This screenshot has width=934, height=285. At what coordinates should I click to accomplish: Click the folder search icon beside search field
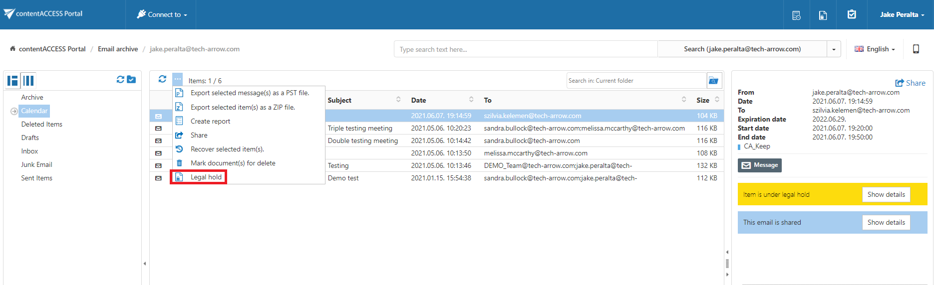coord(714,81)
